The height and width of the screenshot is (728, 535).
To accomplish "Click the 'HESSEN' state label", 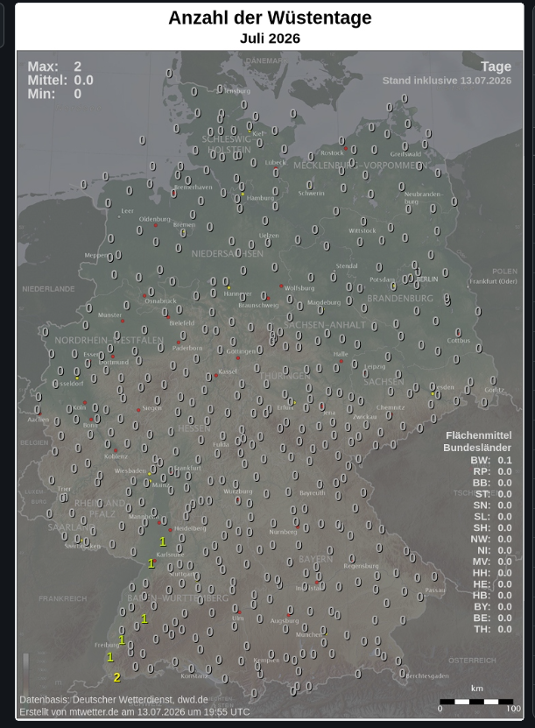I will pyautogui.click(x=194, y=428).
